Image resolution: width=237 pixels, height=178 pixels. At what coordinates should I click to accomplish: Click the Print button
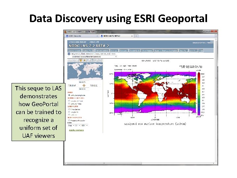point(201,50)
